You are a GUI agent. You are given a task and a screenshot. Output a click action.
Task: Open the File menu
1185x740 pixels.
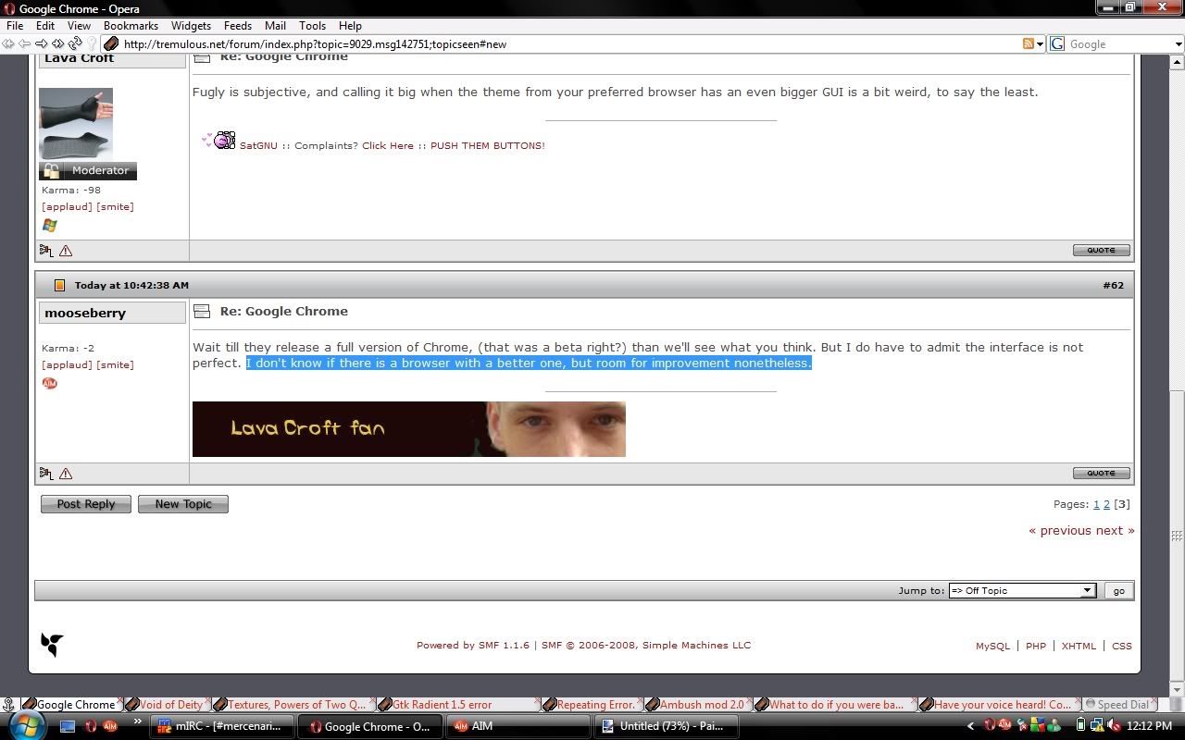click(x=15, y=25)
